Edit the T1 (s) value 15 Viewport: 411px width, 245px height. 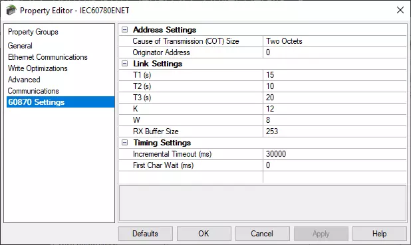335,75
